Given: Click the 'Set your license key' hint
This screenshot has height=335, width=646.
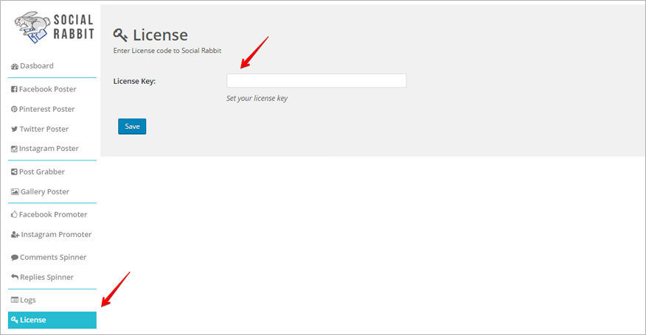Looking at the screenshot, I should click(257, 99).
